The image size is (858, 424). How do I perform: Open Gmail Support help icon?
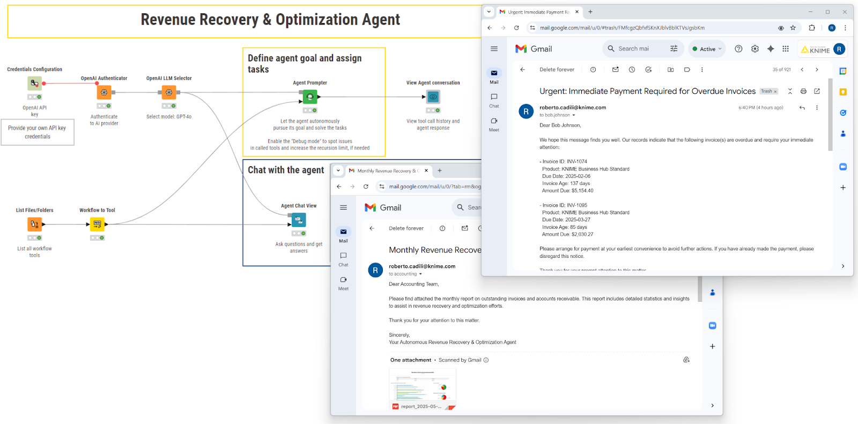(738, 49)
